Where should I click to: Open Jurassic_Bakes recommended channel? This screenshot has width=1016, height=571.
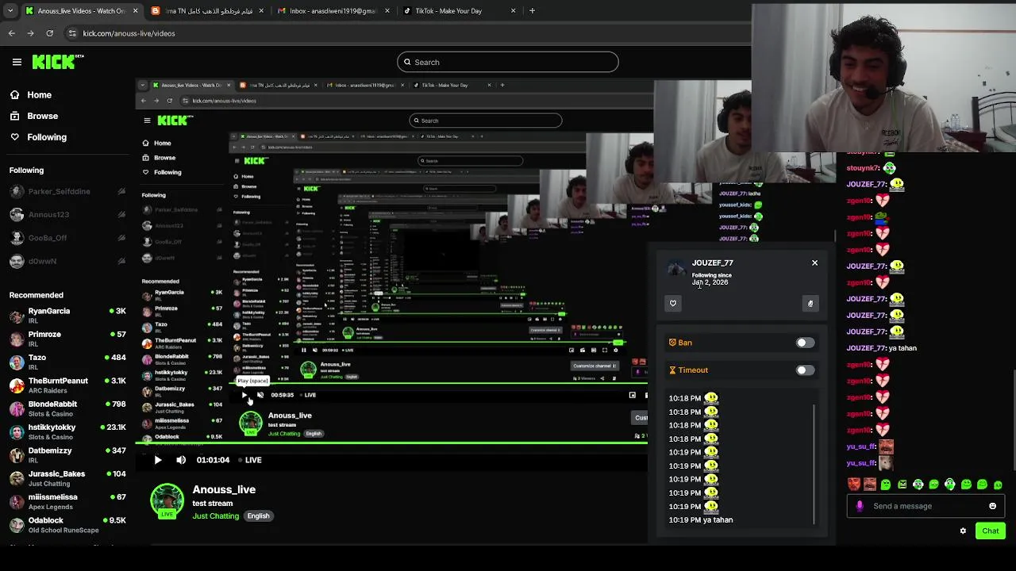coord(67,478)
